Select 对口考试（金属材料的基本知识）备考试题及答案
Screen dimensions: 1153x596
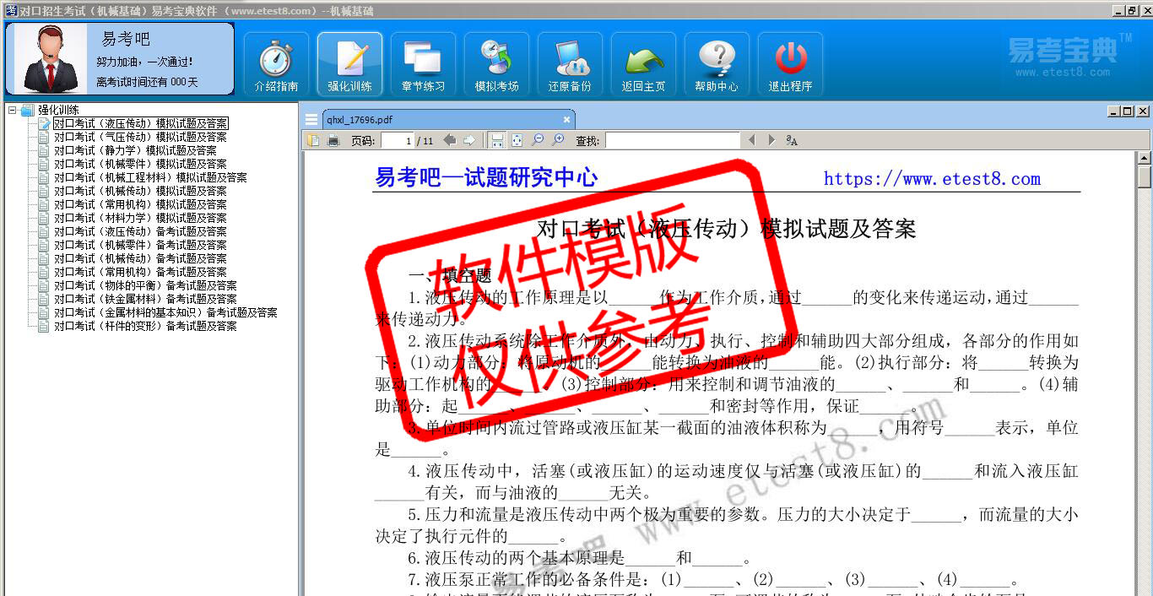point(165,312)
